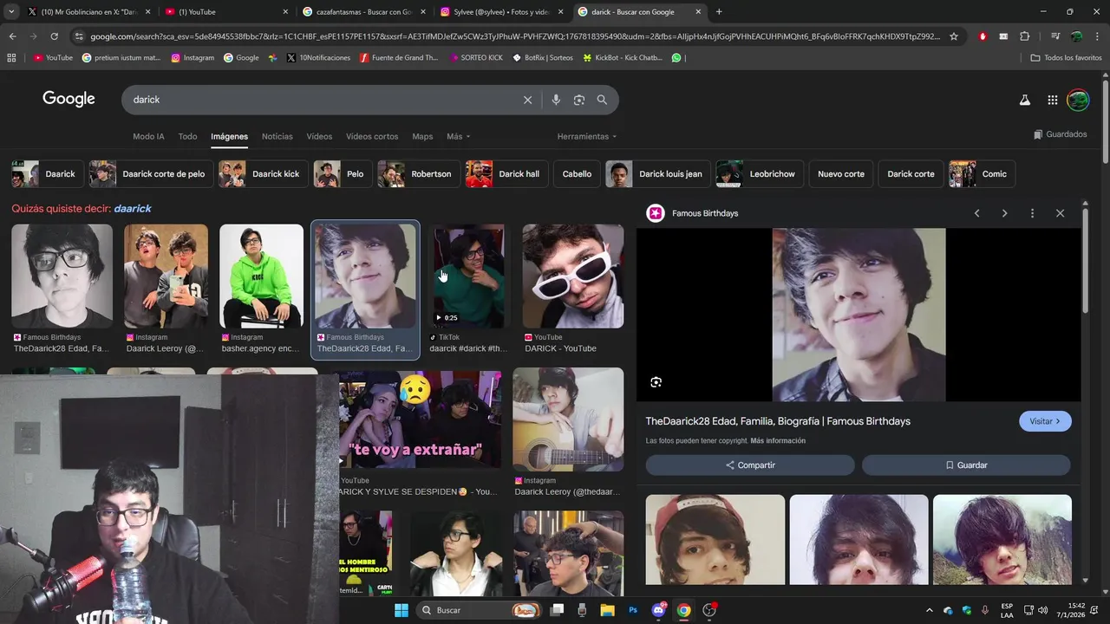This screenshot has width=1110, height=624.
Task: Close the image preview panel
Action: click(x=1060, y=213)
